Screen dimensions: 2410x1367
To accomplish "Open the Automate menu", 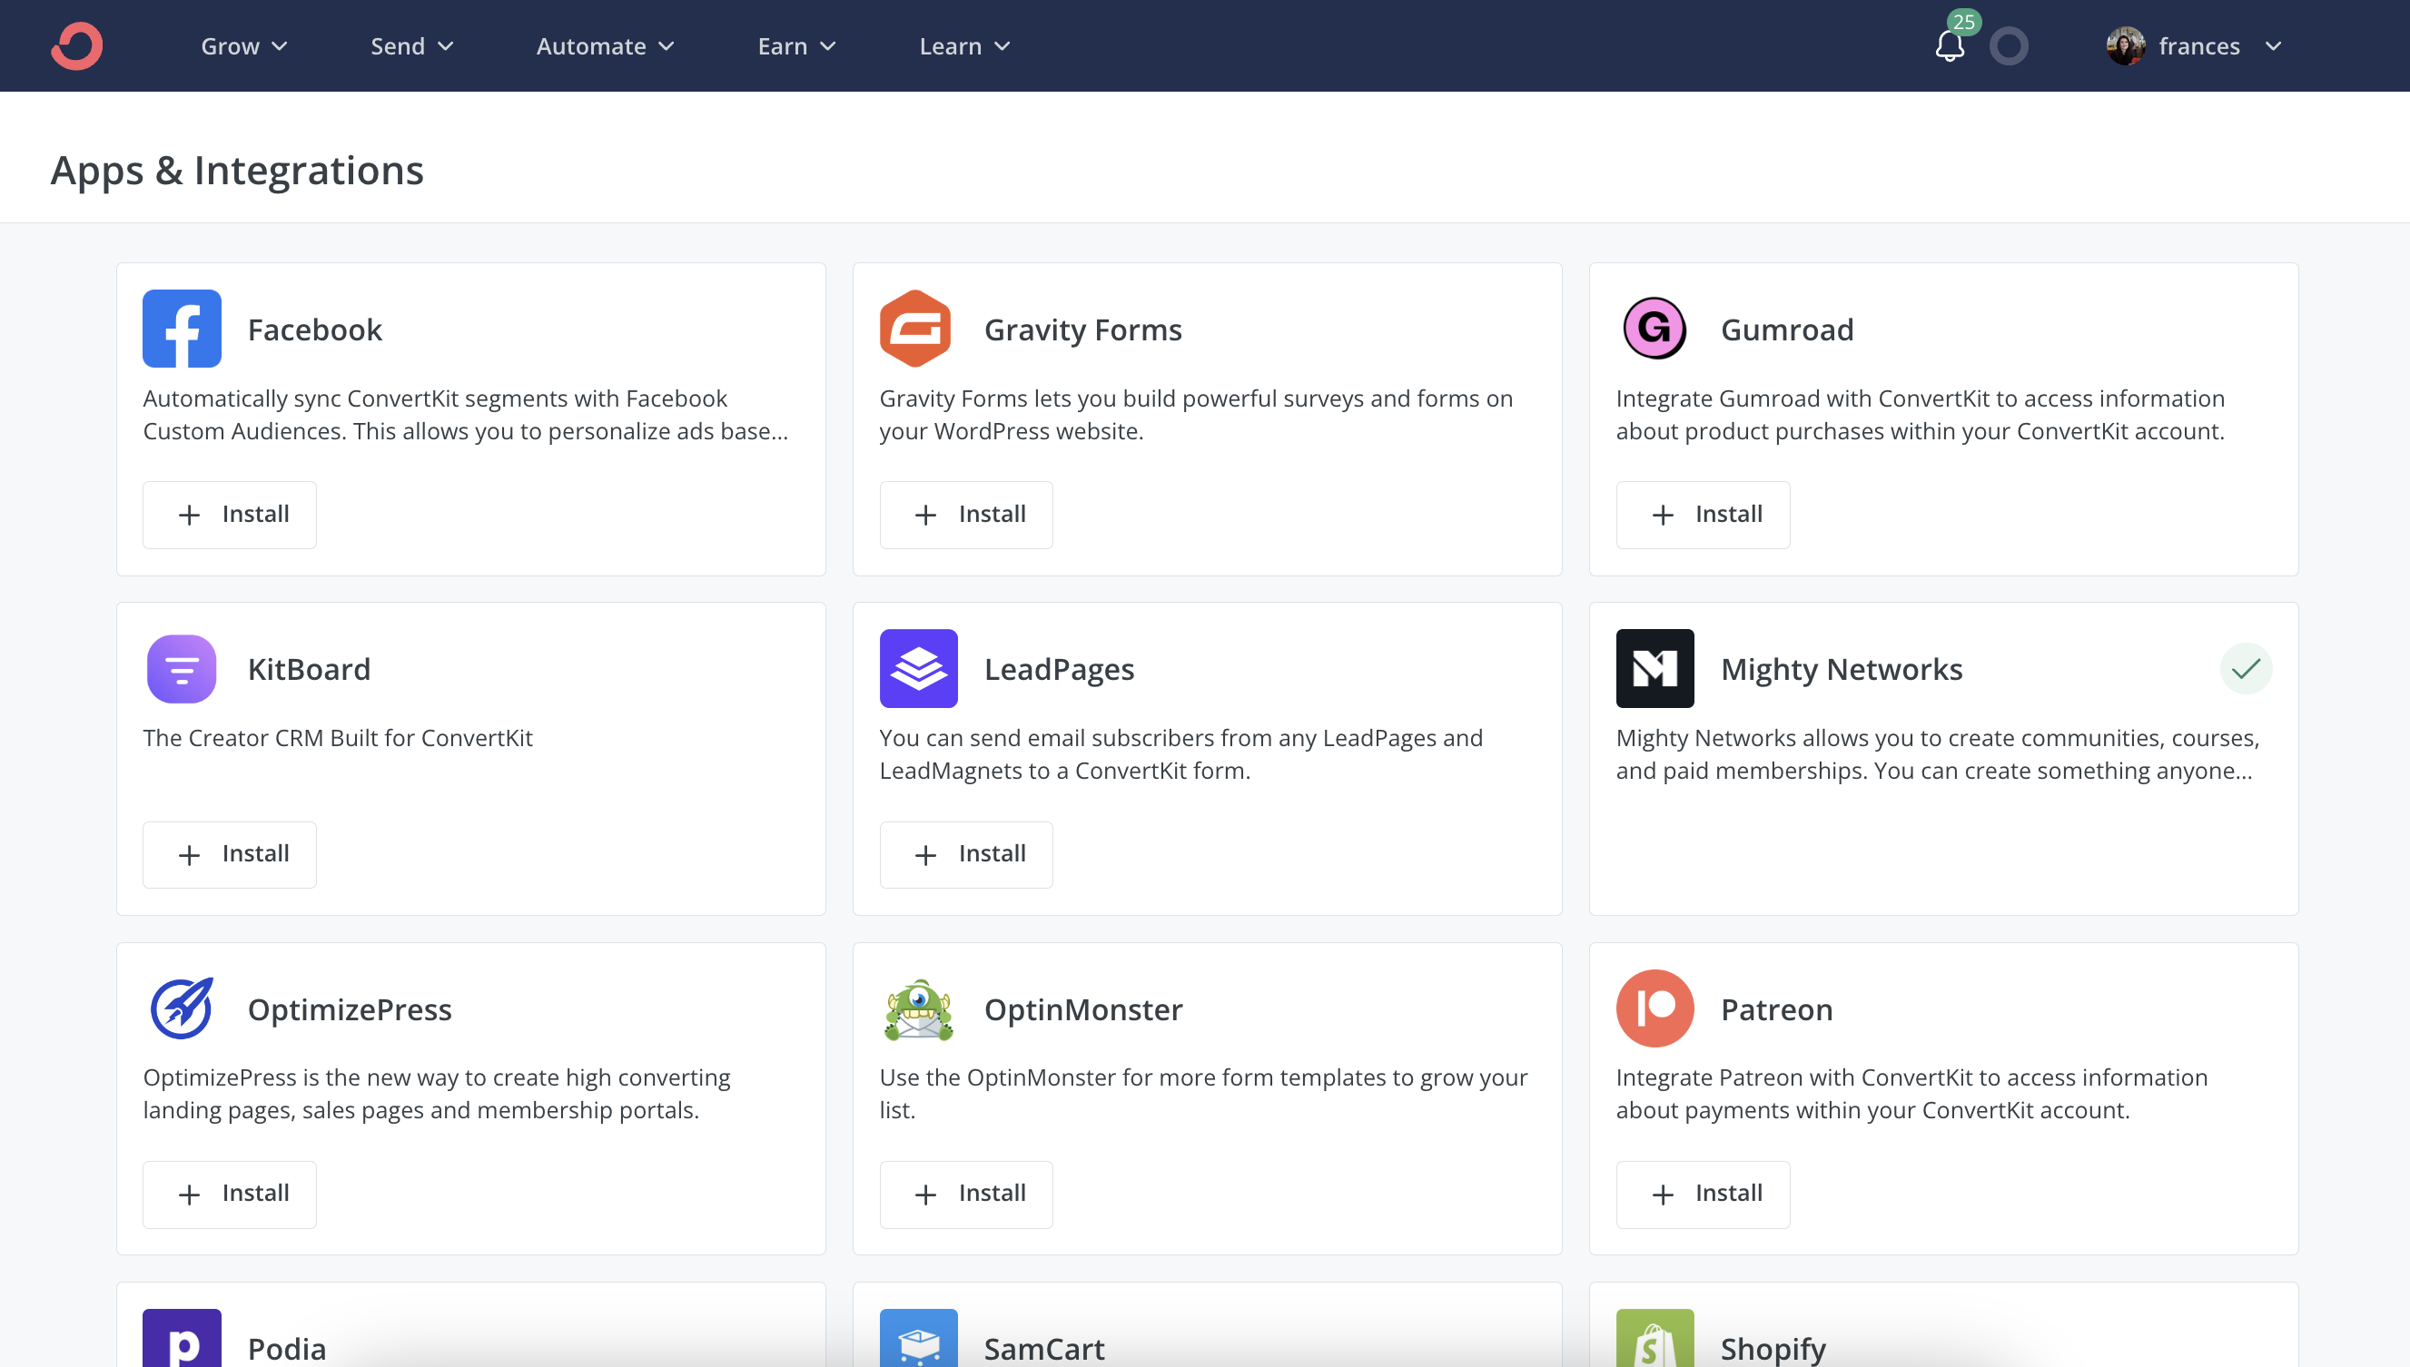I will point(606,46).
